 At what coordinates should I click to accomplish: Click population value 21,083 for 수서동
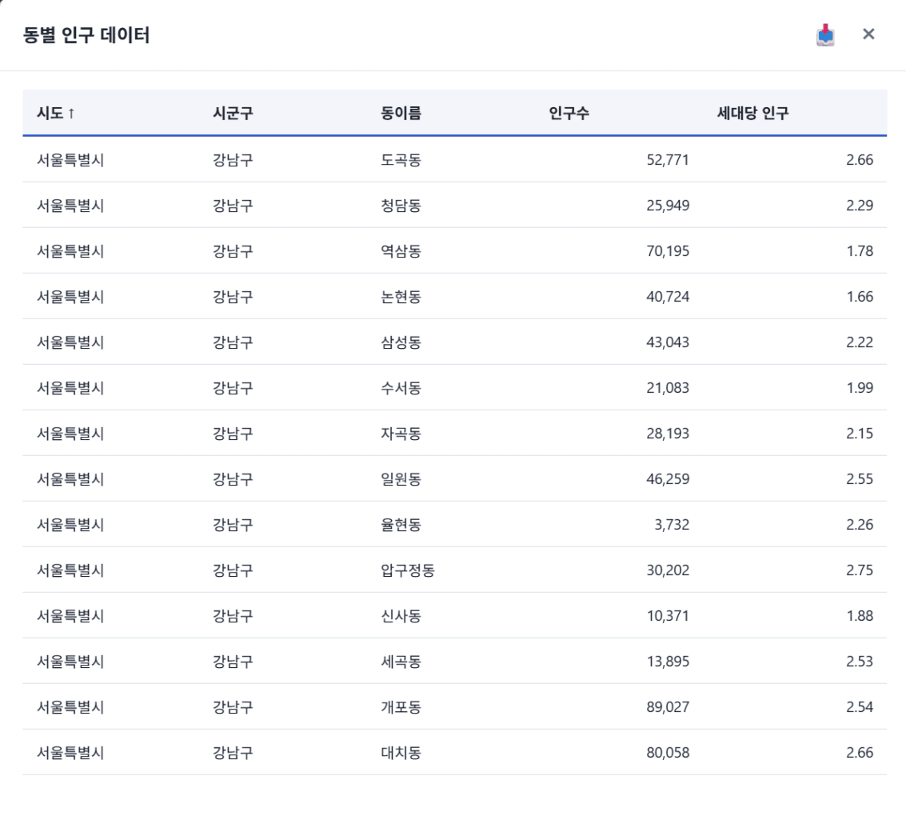(668, 388)
